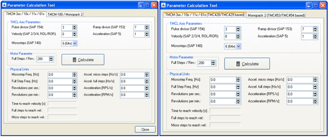Click Pulse divisor stepper in right window
This screenshot has width=329, height=137.
[238, 29]
